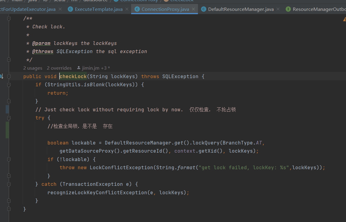
Task: Click the fold end marker at the */ line
Action: coord(9,59)
